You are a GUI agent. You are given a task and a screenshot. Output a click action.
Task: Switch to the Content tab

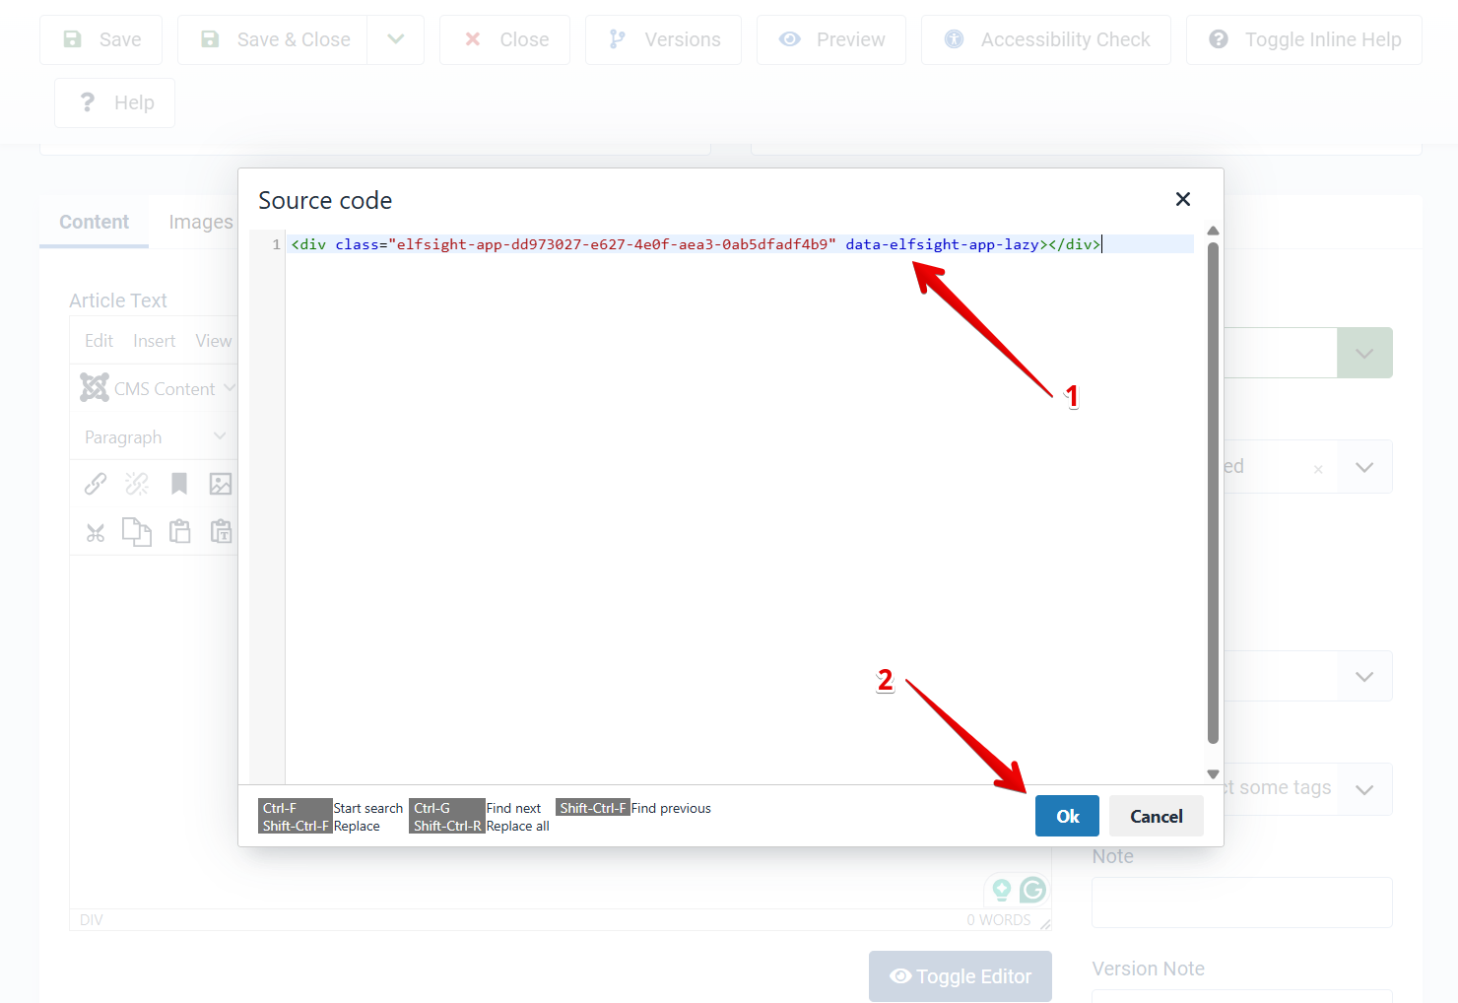click(94, 222)
